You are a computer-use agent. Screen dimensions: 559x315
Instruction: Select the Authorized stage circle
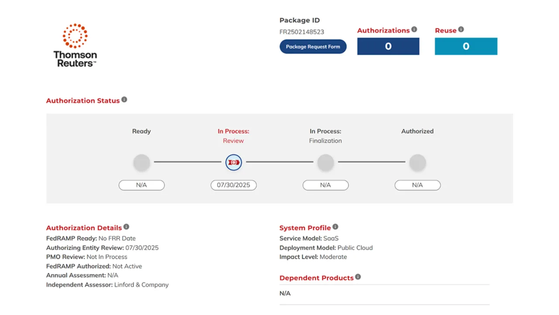418,162
